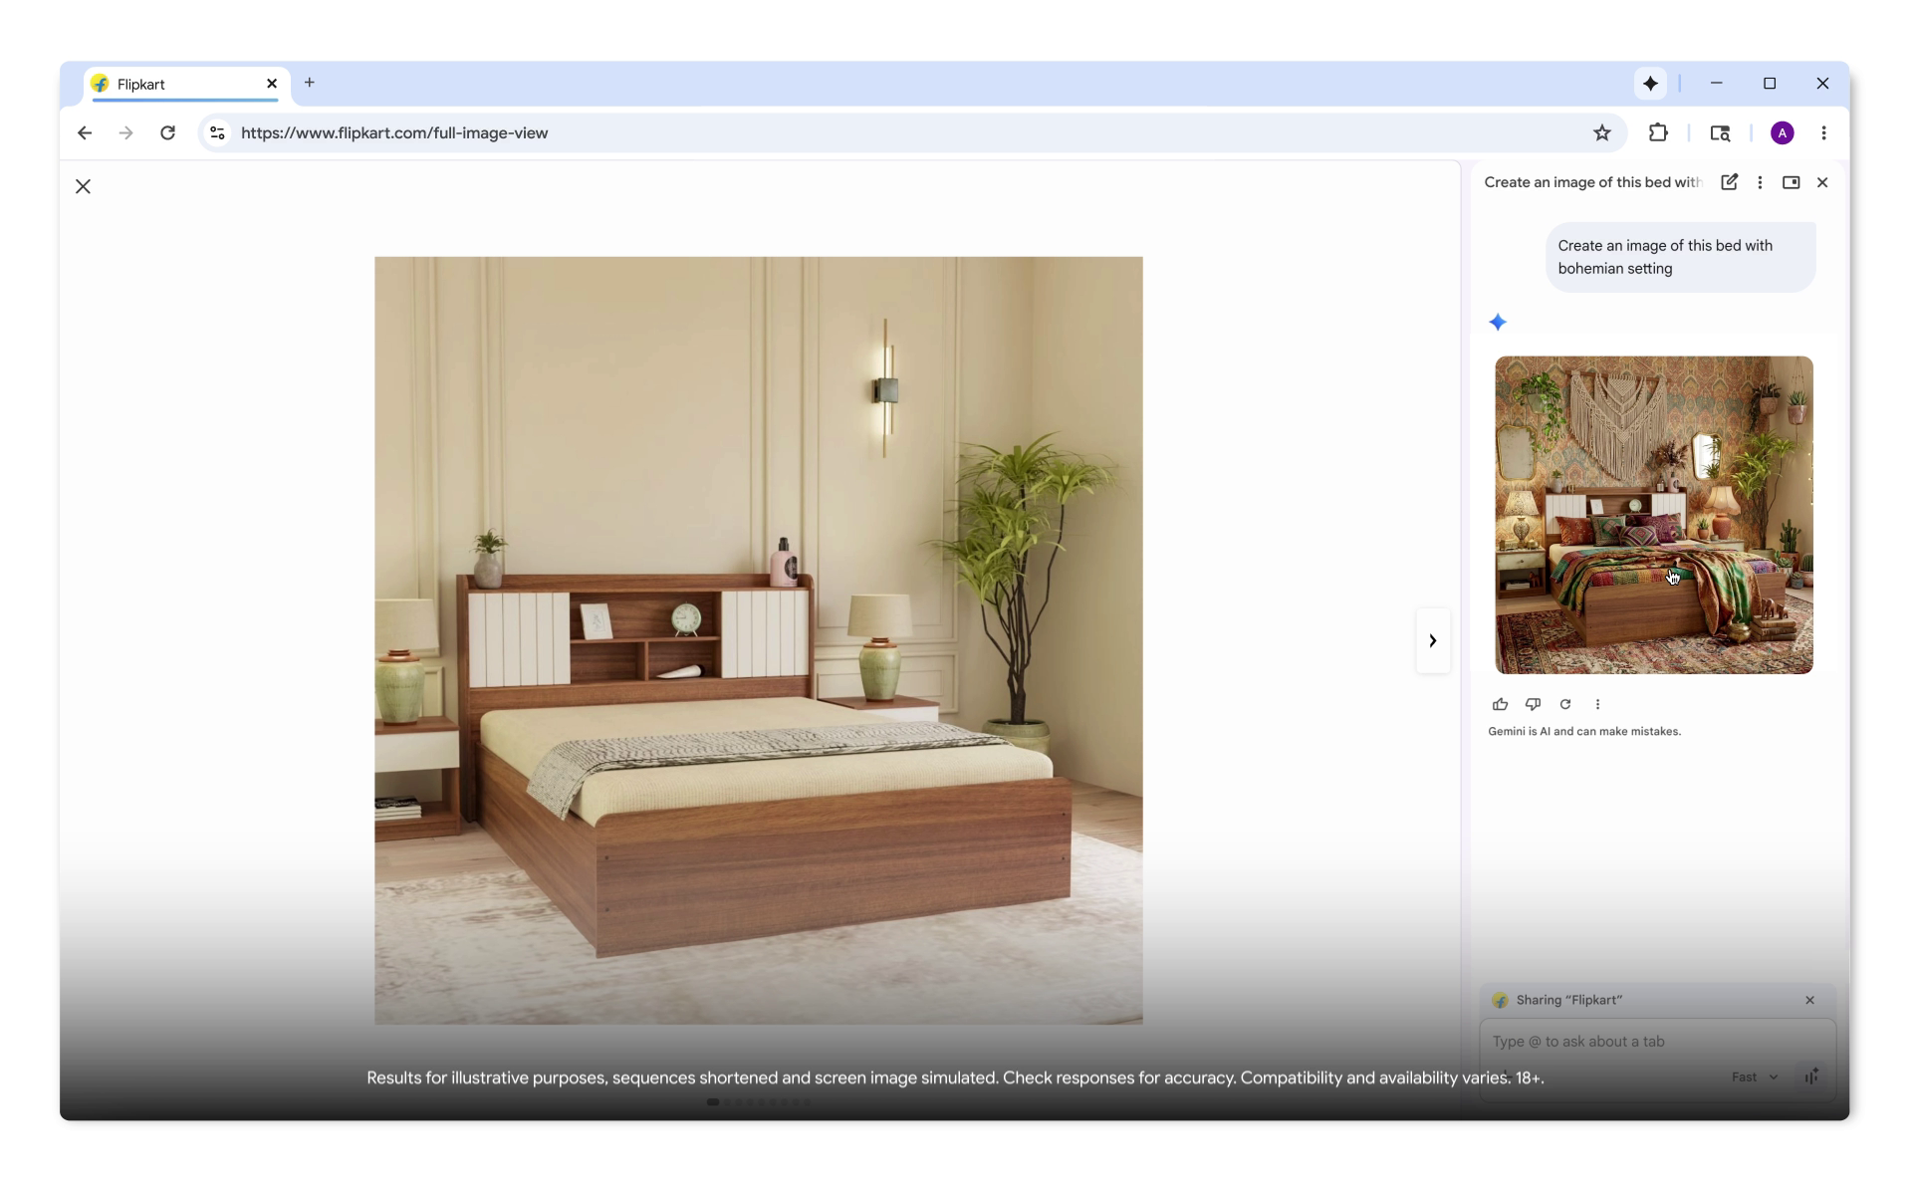Stop sharing the Flipkart tab

coord(1809,1000)
